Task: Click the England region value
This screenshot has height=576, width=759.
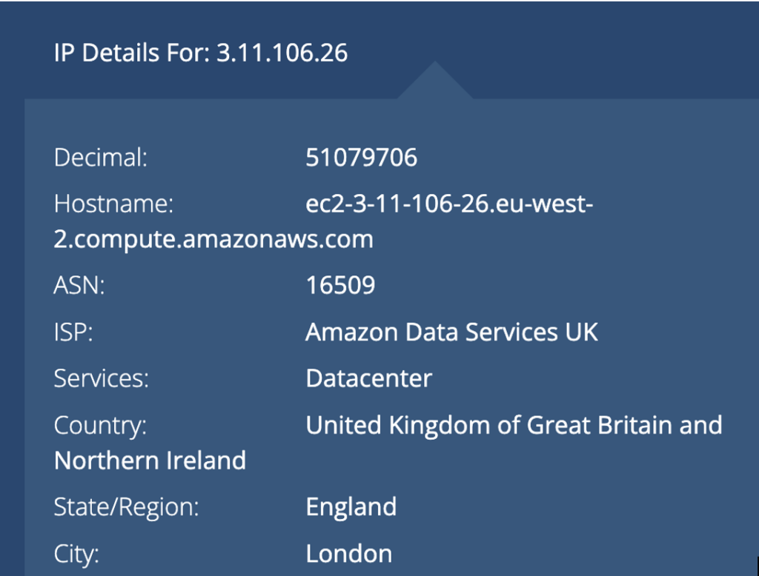Action: point(351,507)
